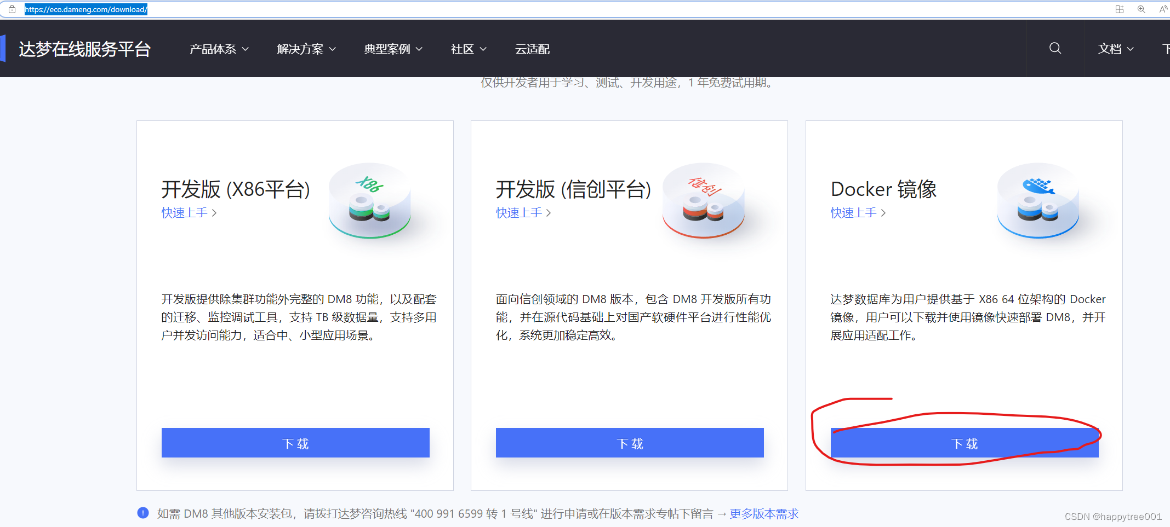1170x527 pixels.
Task: Expand the 产品体系 dropdown menu
Action: point(219,49)
